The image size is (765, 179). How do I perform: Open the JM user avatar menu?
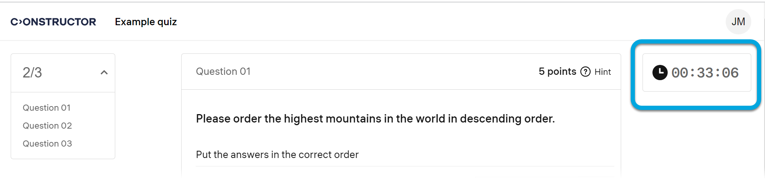coord(738,22)
